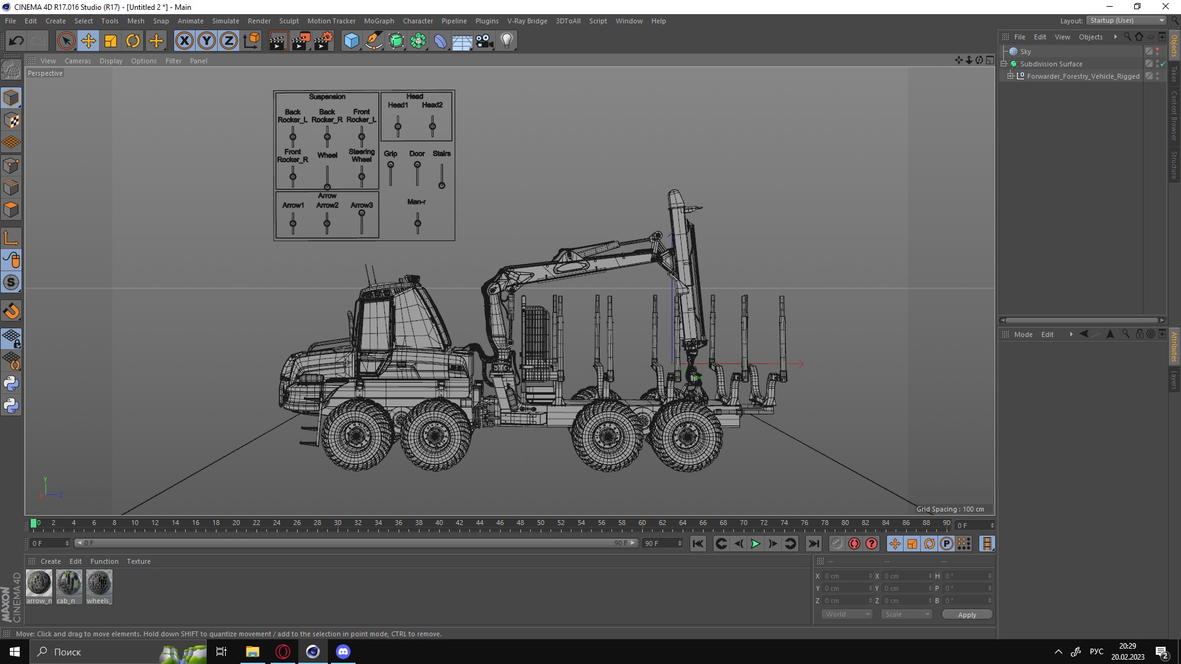Open material manager Texture menu
The image size is (1181, 664).
[x=138, y=561]
